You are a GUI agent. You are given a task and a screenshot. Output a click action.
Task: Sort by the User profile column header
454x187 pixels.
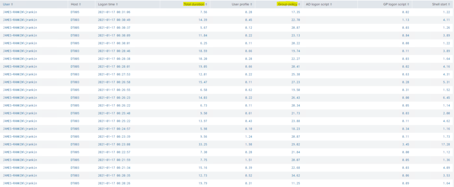pos(242,4)
